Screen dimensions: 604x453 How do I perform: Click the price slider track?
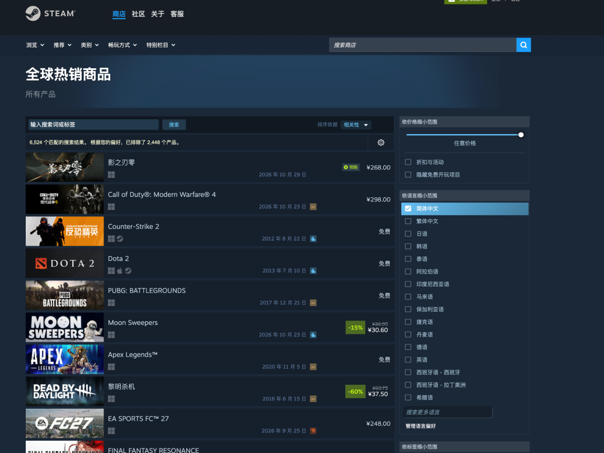[463, 135]
